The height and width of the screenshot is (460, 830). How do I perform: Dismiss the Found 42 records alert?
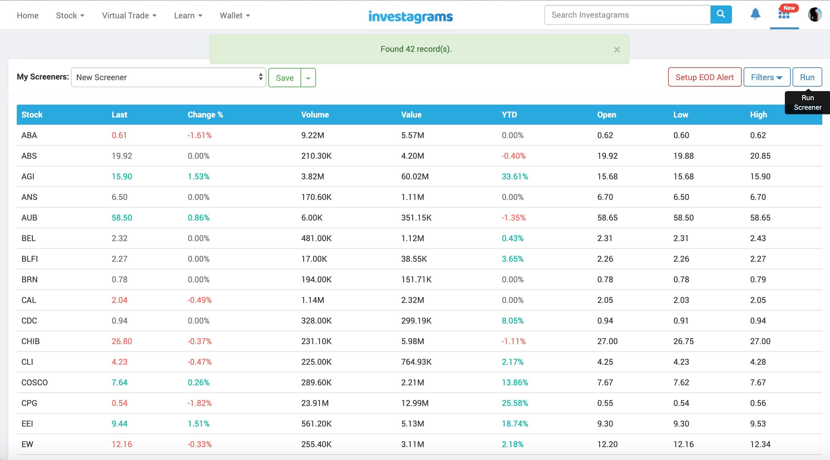click(x=617, y=50)
